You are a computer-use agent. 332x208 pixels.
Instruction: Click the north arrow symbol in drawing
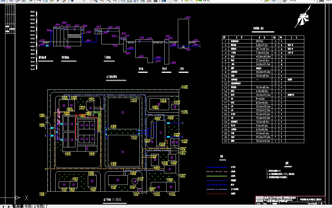[303, 17]
